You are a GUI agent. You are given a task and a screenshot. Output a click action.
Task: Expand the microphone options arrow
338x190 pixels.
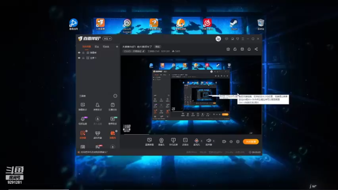click(202, 141)
